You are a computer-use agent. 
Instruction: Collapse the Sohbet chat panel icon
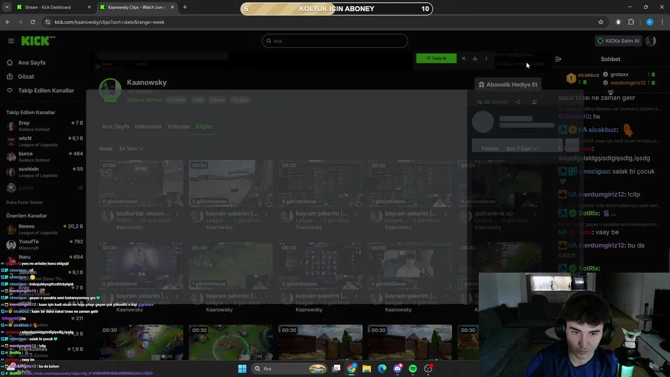coord(558,59)
